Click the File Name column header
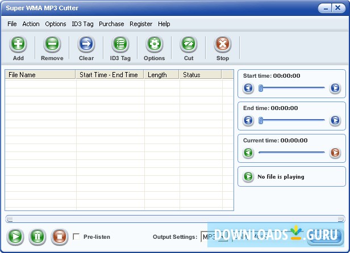 pos(40,74)
